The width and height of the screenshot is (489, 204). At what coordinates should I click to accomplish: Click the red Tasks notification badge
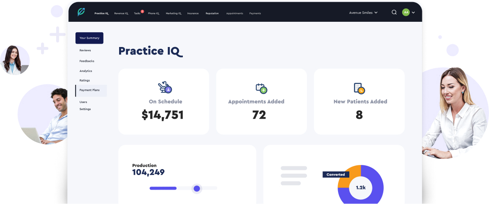(x=142, y=11)
